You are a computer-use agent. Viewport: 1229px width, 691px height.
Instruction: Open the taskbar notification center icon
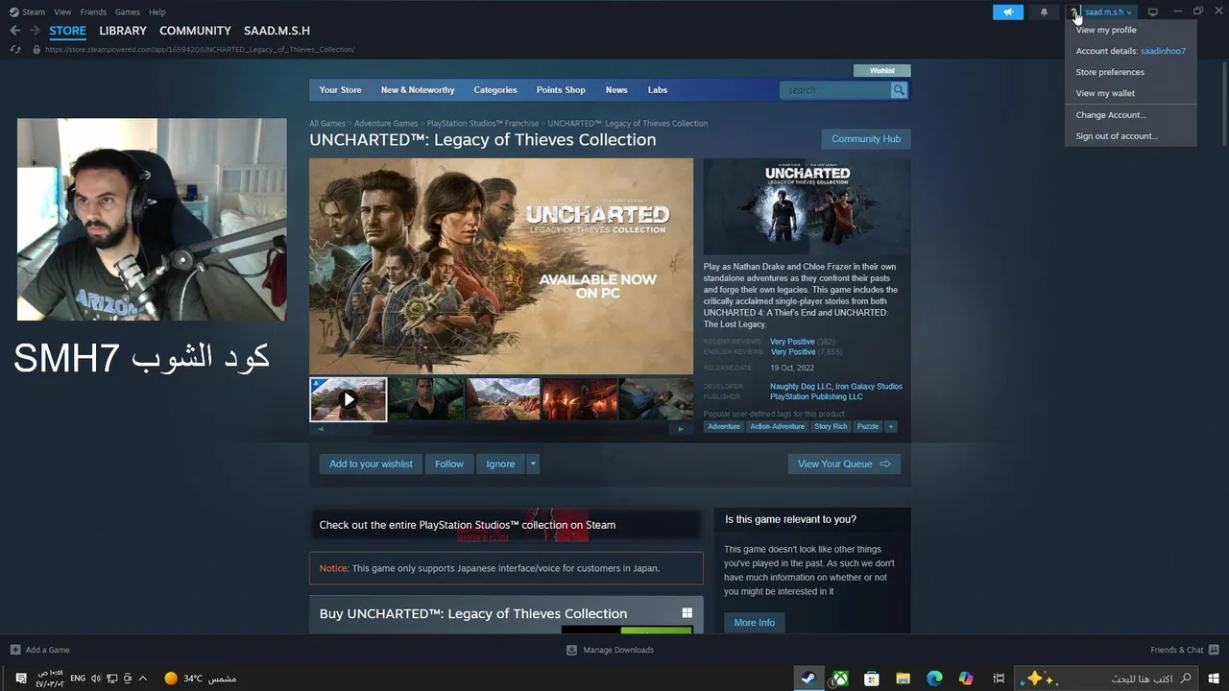21,679
